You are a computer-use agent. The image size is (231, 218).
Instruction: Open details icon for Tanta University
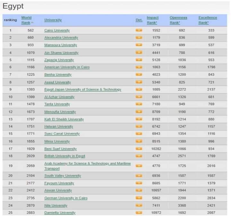click(139, 104)
